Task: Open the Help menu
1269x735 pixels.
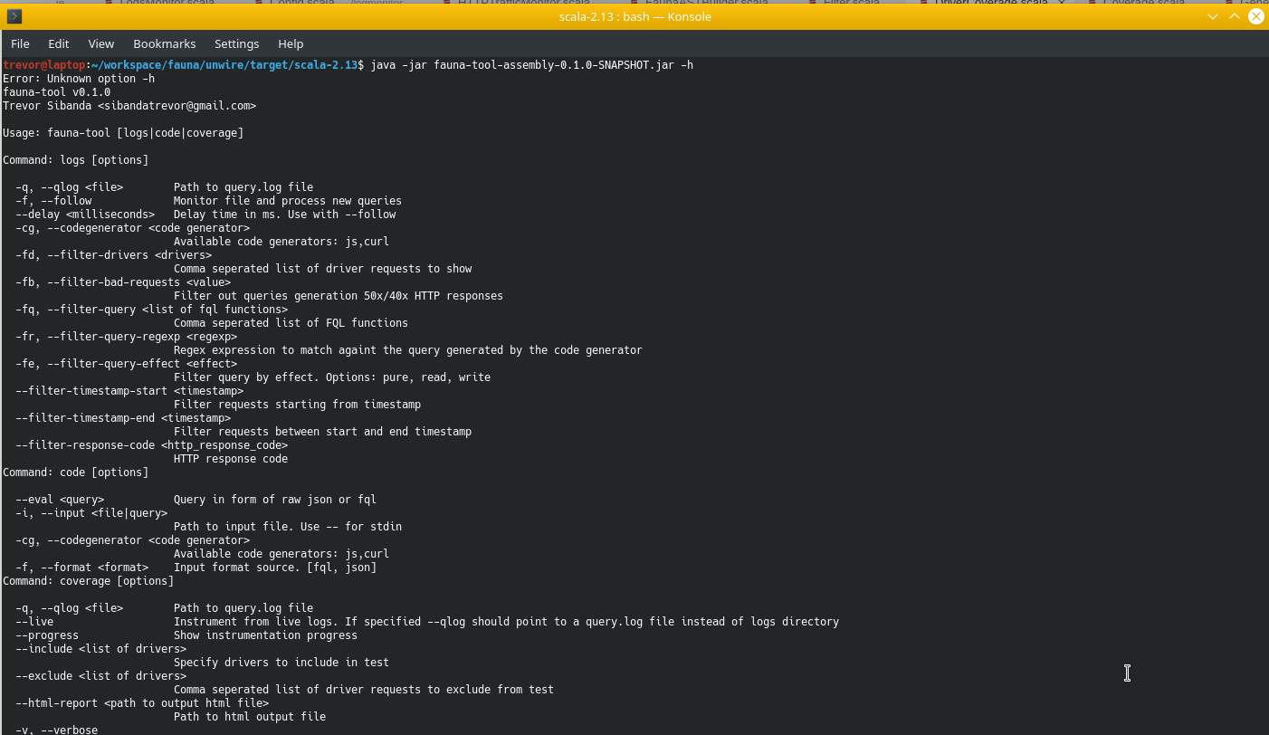Action: click(291, 43)
